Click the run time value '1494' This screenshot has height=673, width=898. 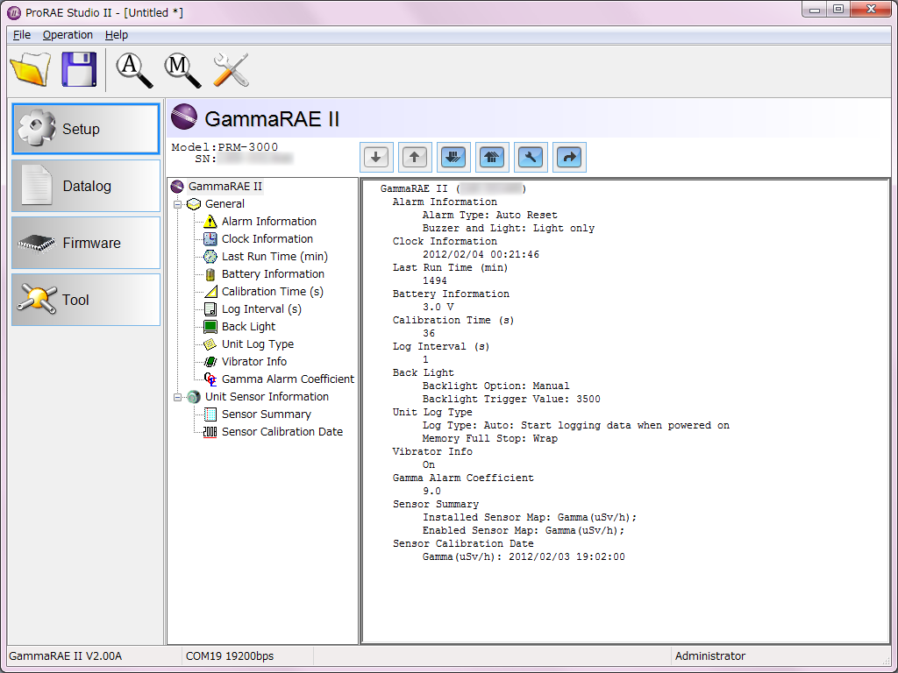point(435,281)
